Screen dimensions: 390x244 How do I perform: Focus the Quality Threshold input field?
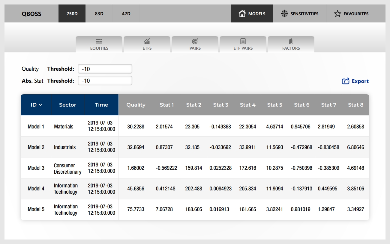(x=105, y=69)
